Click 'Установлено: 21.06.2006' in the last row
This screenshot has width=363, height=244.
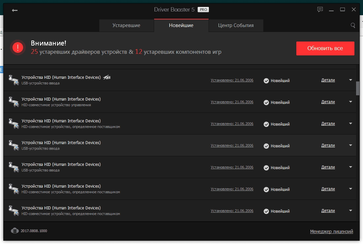tap(232, 211)
